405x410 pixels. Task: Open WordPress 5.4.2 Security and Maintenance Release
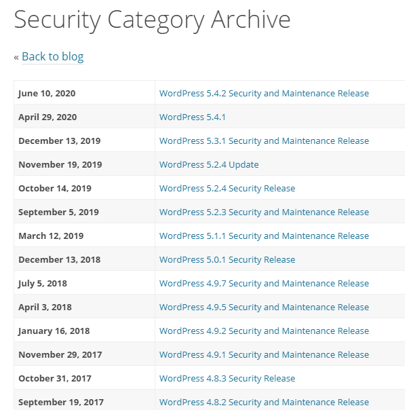264,94
